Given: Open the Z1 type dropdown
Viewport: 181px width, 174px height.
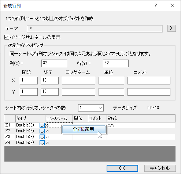Looking at the screenshot, I should pos(42,125).
